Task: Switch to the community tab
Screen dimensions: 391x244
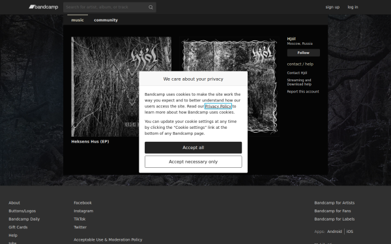Action: coord(106,20)
